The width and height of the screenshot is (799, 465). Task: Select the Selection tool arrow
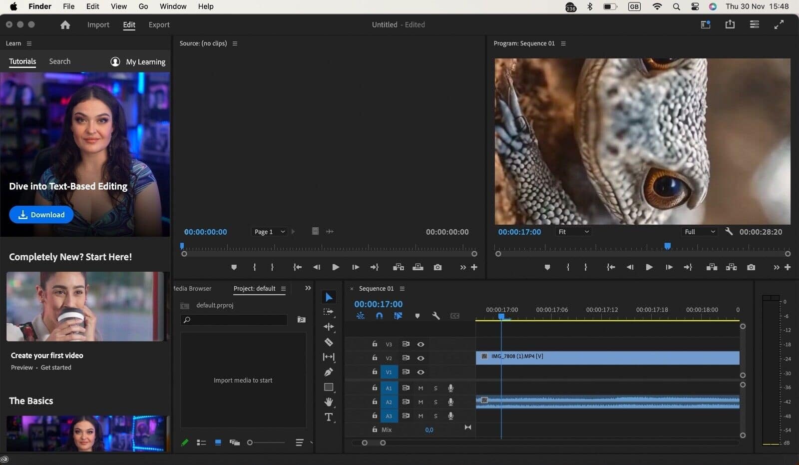329,297
